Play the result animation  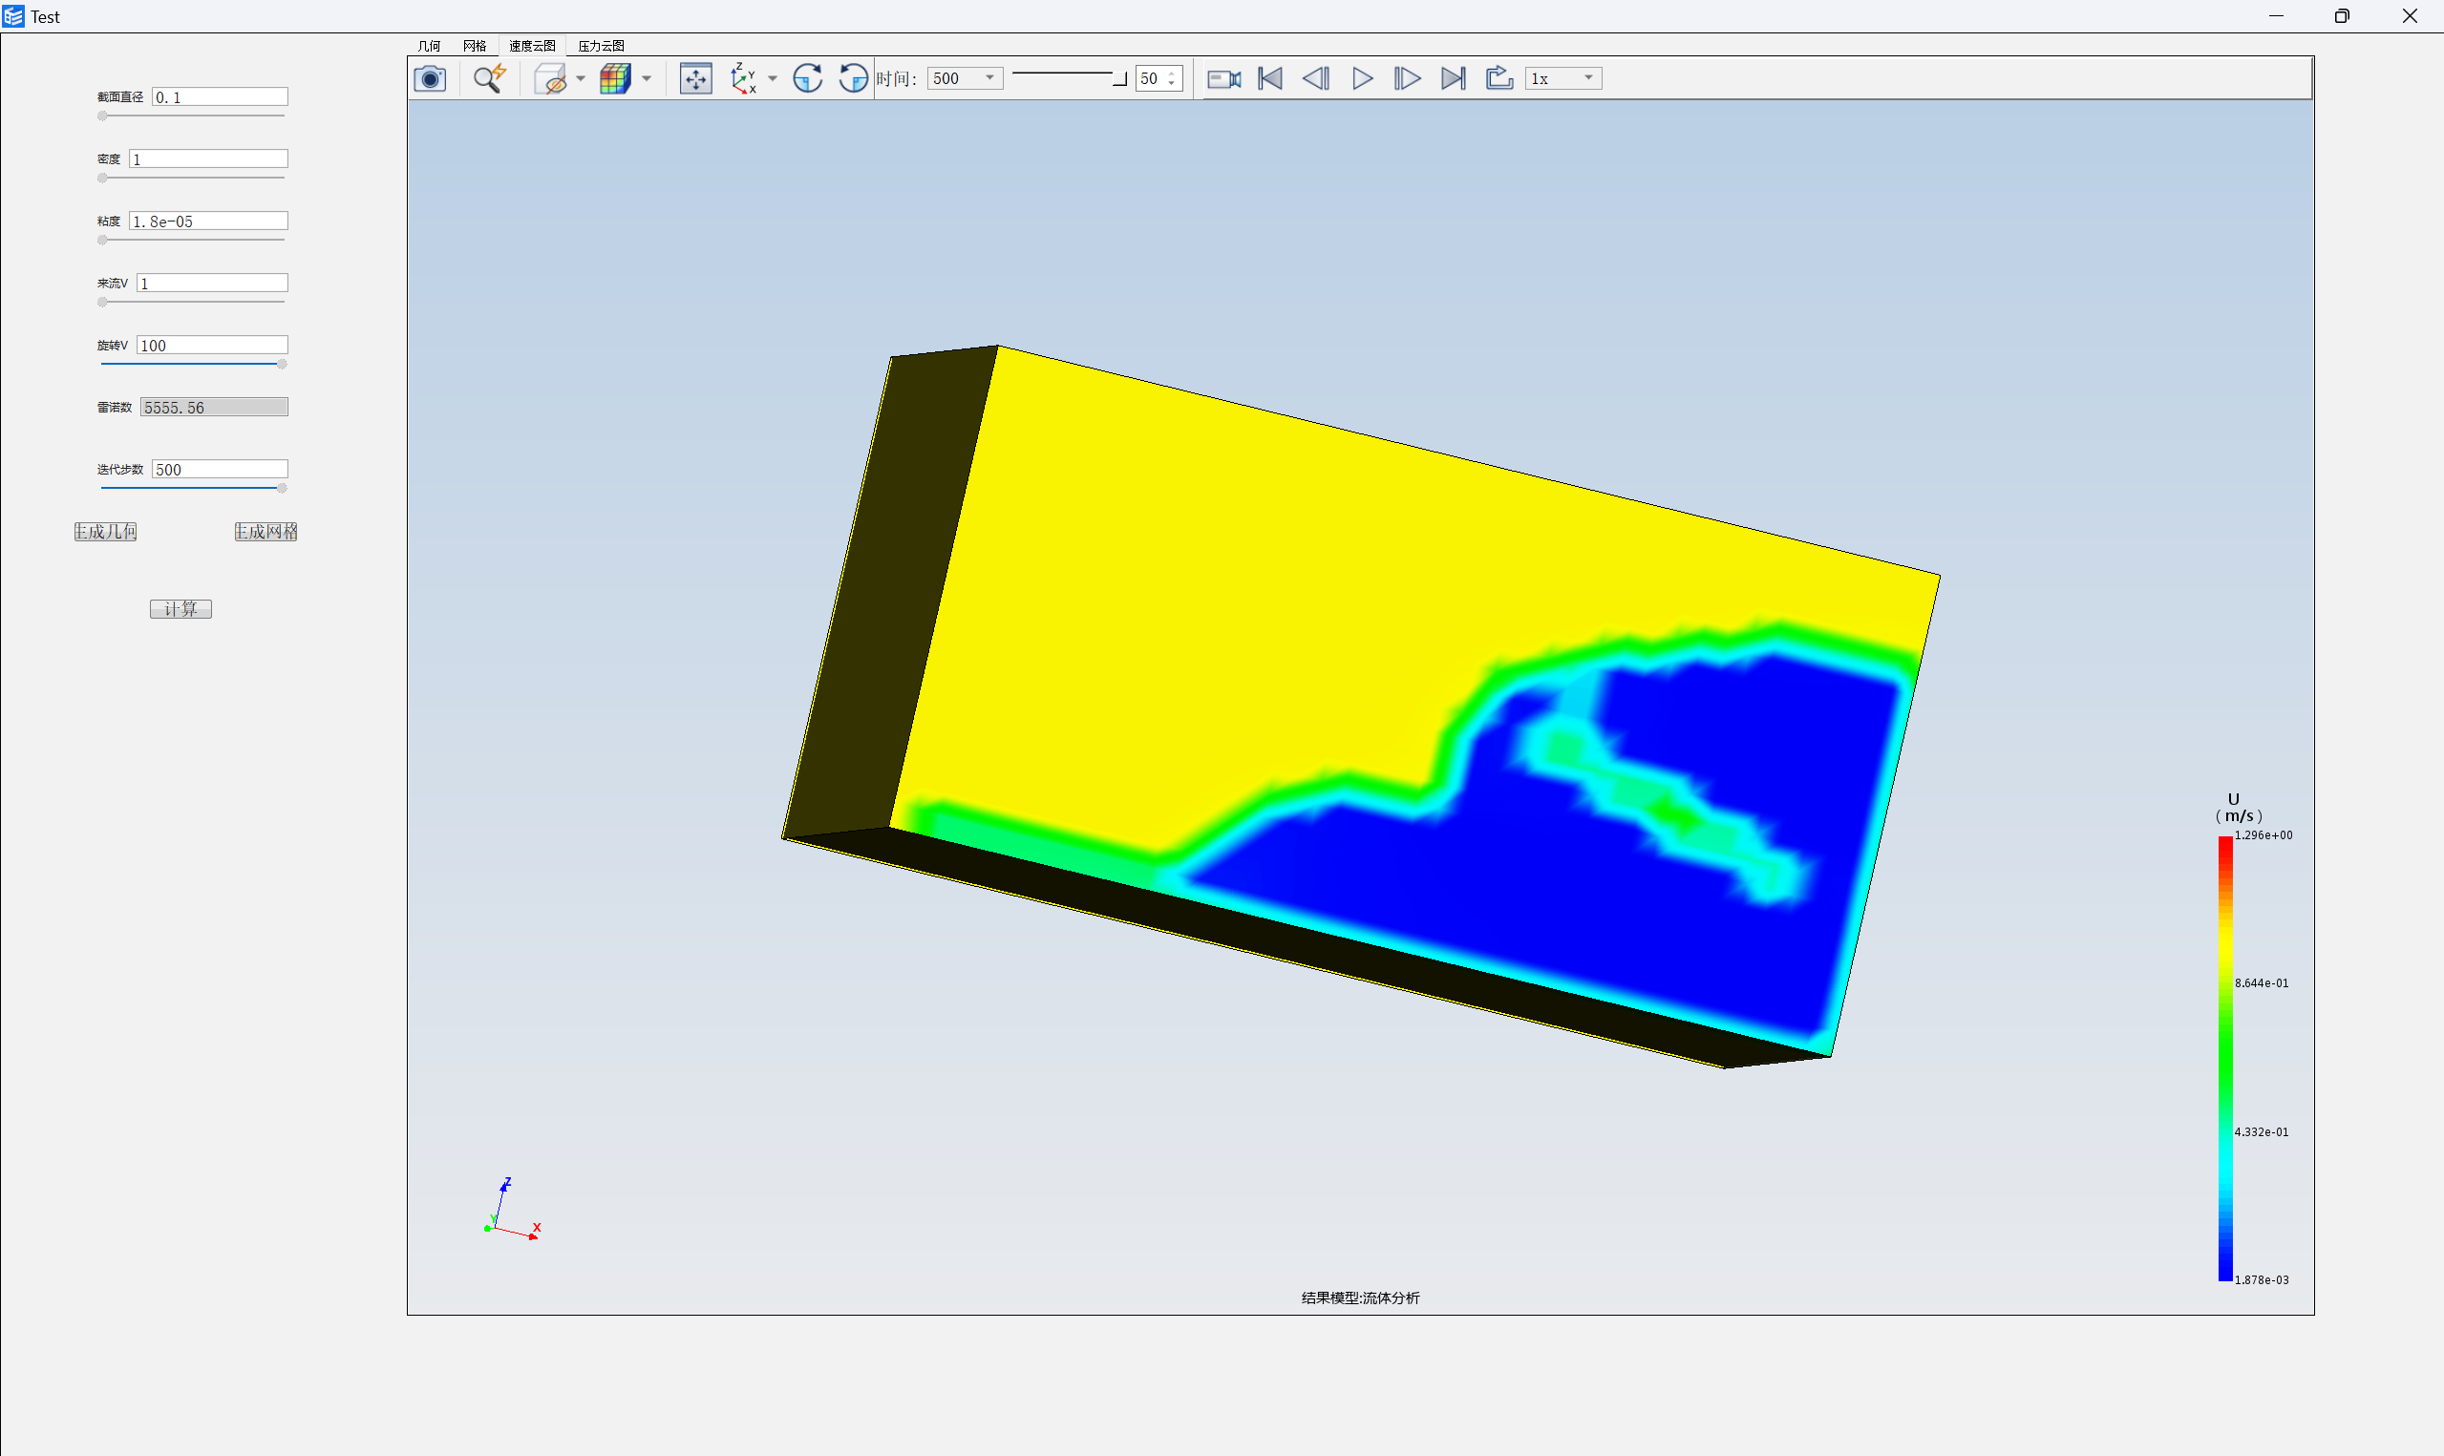coord(1362,78)
